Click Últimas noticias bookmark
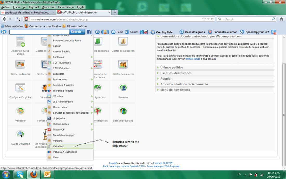This screenshot has width=286, height=179. pos(75,26)
